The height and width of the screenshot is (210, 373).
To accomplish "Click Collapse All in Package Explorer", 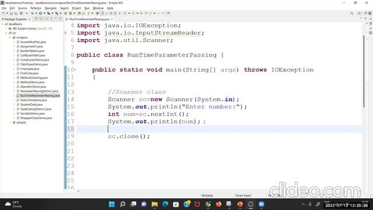I will tap(36, 19).
